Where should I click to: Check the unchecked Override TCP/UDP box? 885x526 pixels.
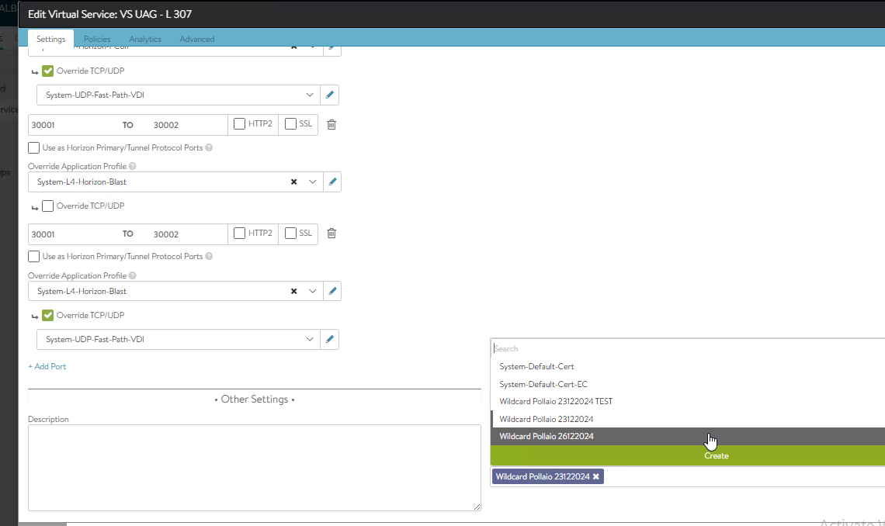coord(47,206)
